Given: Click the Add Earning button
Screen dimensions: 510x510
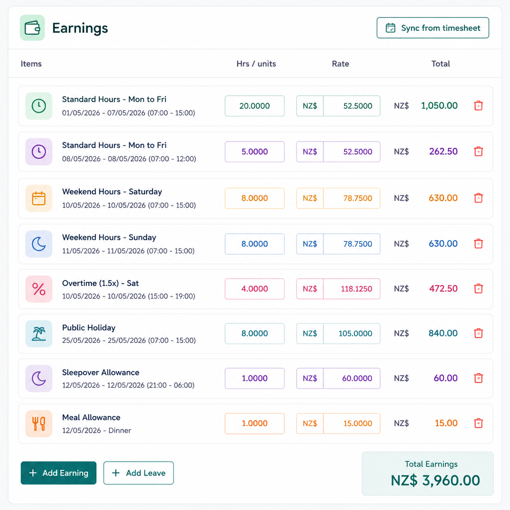Looking at the screenshot, I should tap(59, 473).
